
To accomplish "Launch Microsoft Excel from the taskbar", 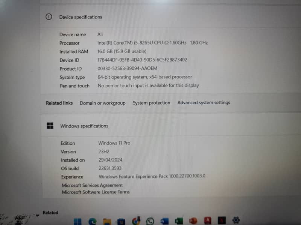I will point(179,221).
